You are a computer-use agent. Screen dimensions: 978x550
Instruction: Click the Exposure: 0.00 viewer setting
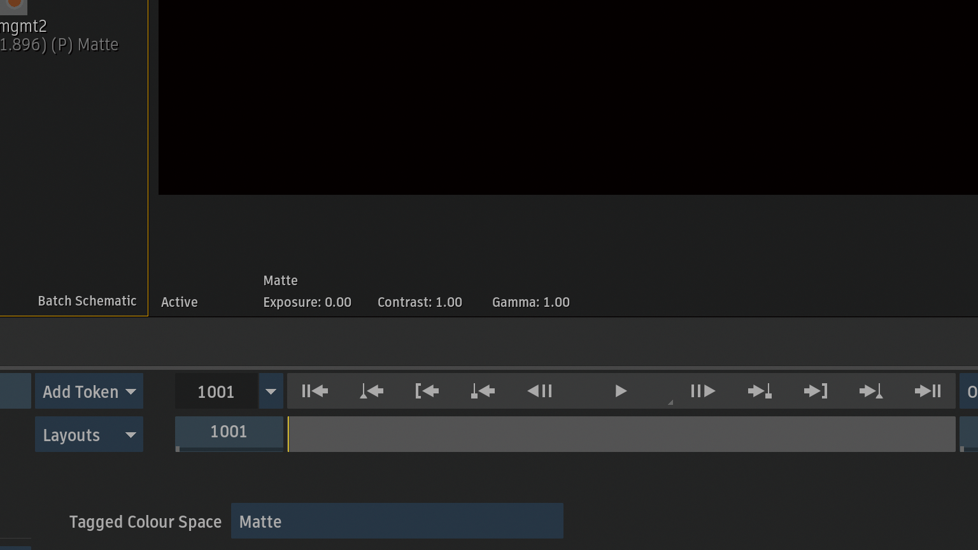307,302
